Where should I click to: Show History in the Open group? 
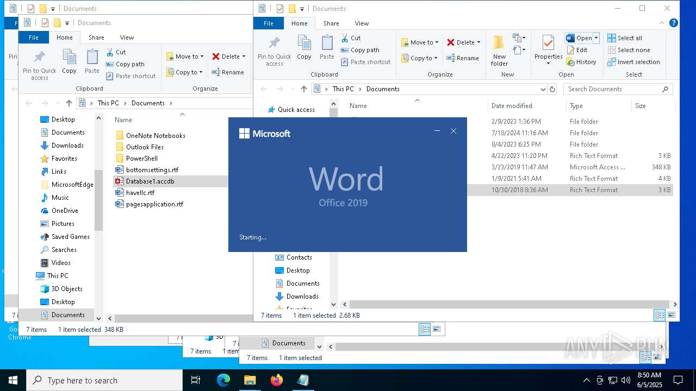coord(581,62)
